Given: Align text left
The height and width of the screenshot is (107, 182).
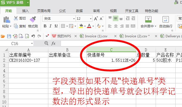Looking at the screenshot, I should coord(110,26).
